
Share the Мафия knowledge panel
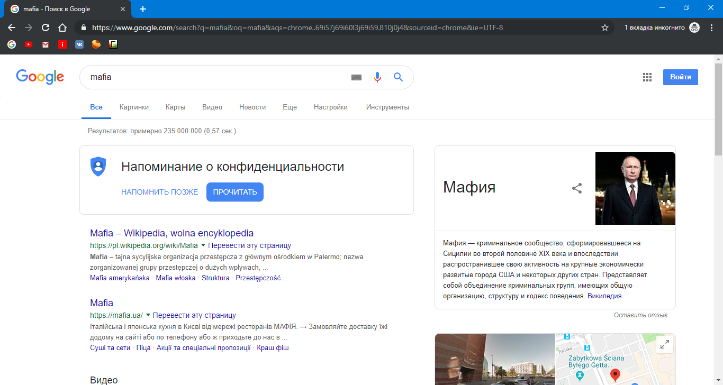click(577, 188)
